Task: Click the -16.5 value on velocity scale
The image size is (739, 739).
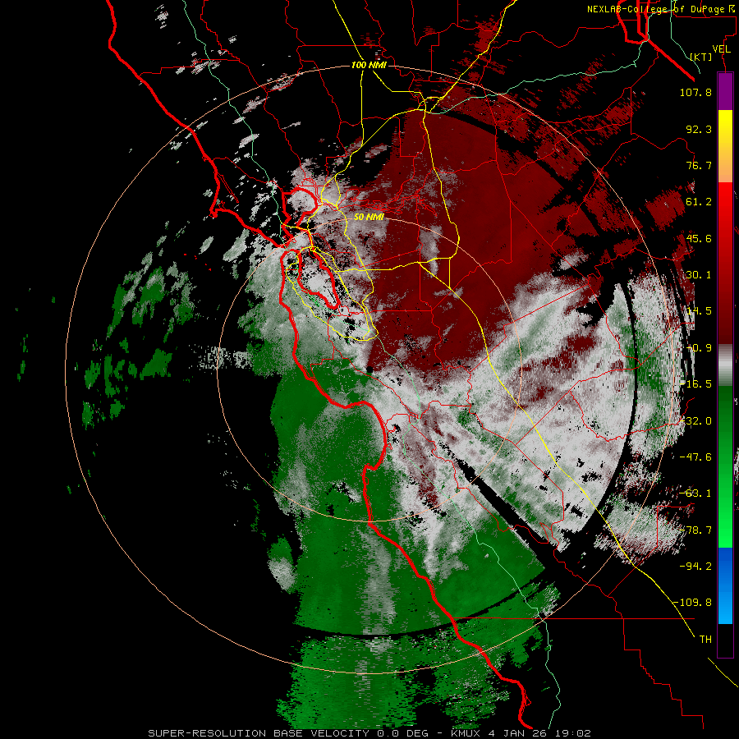Action: coord(695,384)
